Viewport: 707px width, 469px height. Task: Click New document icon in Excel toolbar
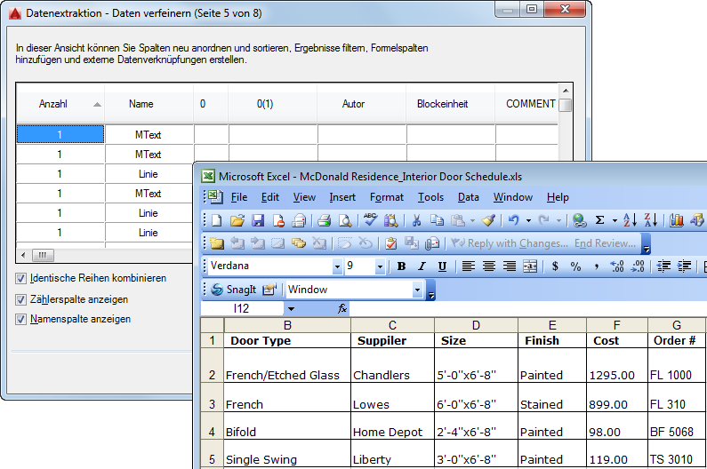point(217,220)
